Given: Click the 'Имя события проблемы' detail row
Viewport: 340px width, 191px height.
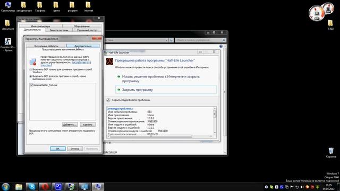Looking at the screenshot, I should (130, 112).
